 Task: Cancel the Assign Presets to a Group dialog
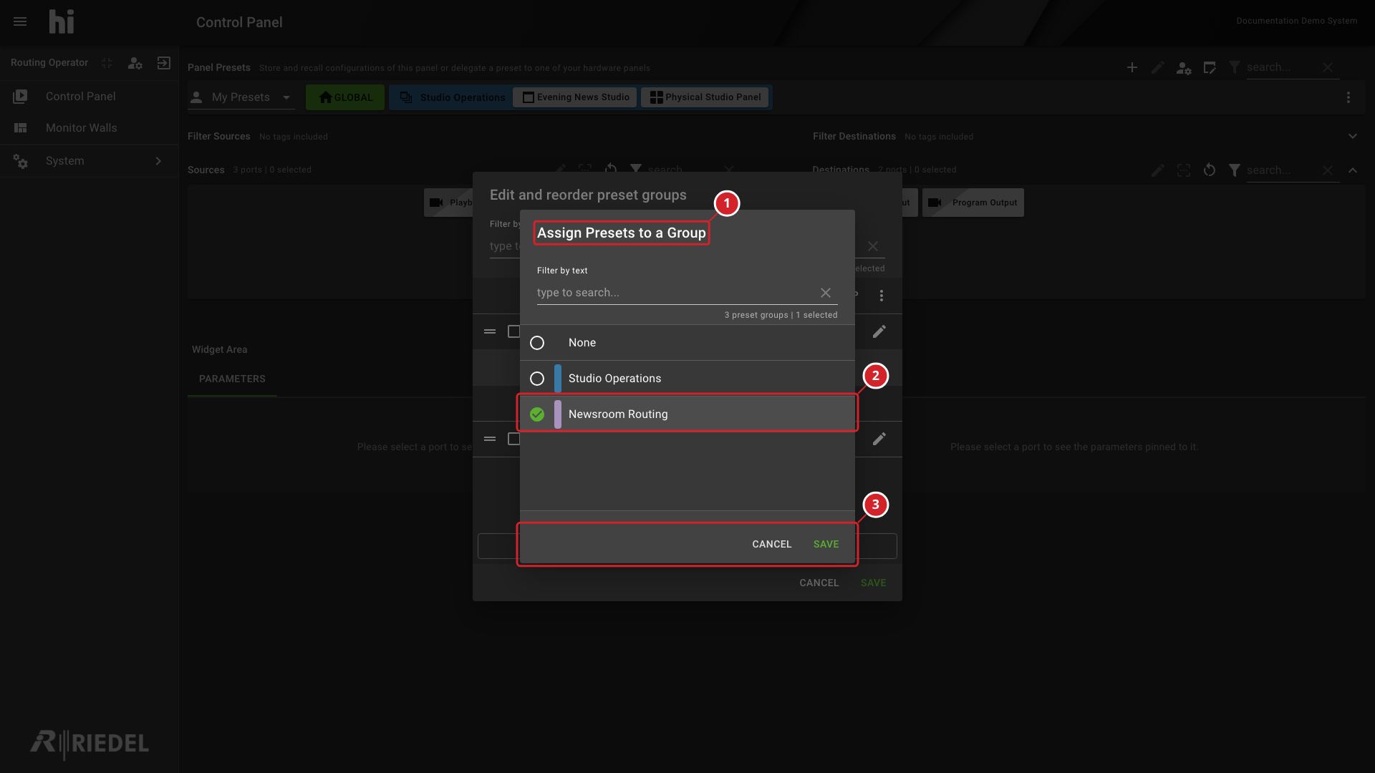coord(772,544)
